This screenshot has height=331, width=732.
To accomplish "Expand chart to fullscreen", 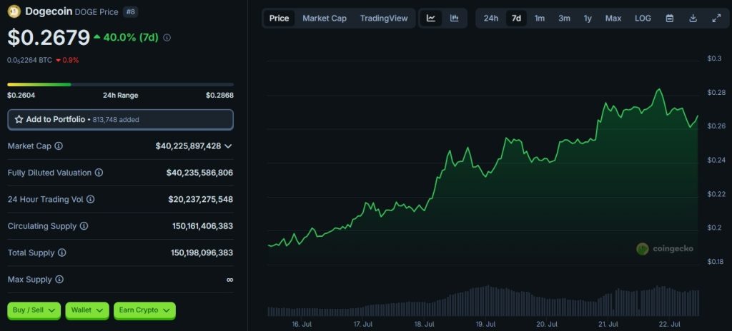I will coord(716,19).
